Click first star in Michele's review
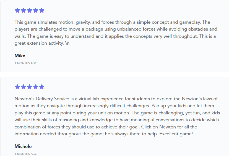Screen dimensions: 229x156 [x=17, y=87]
